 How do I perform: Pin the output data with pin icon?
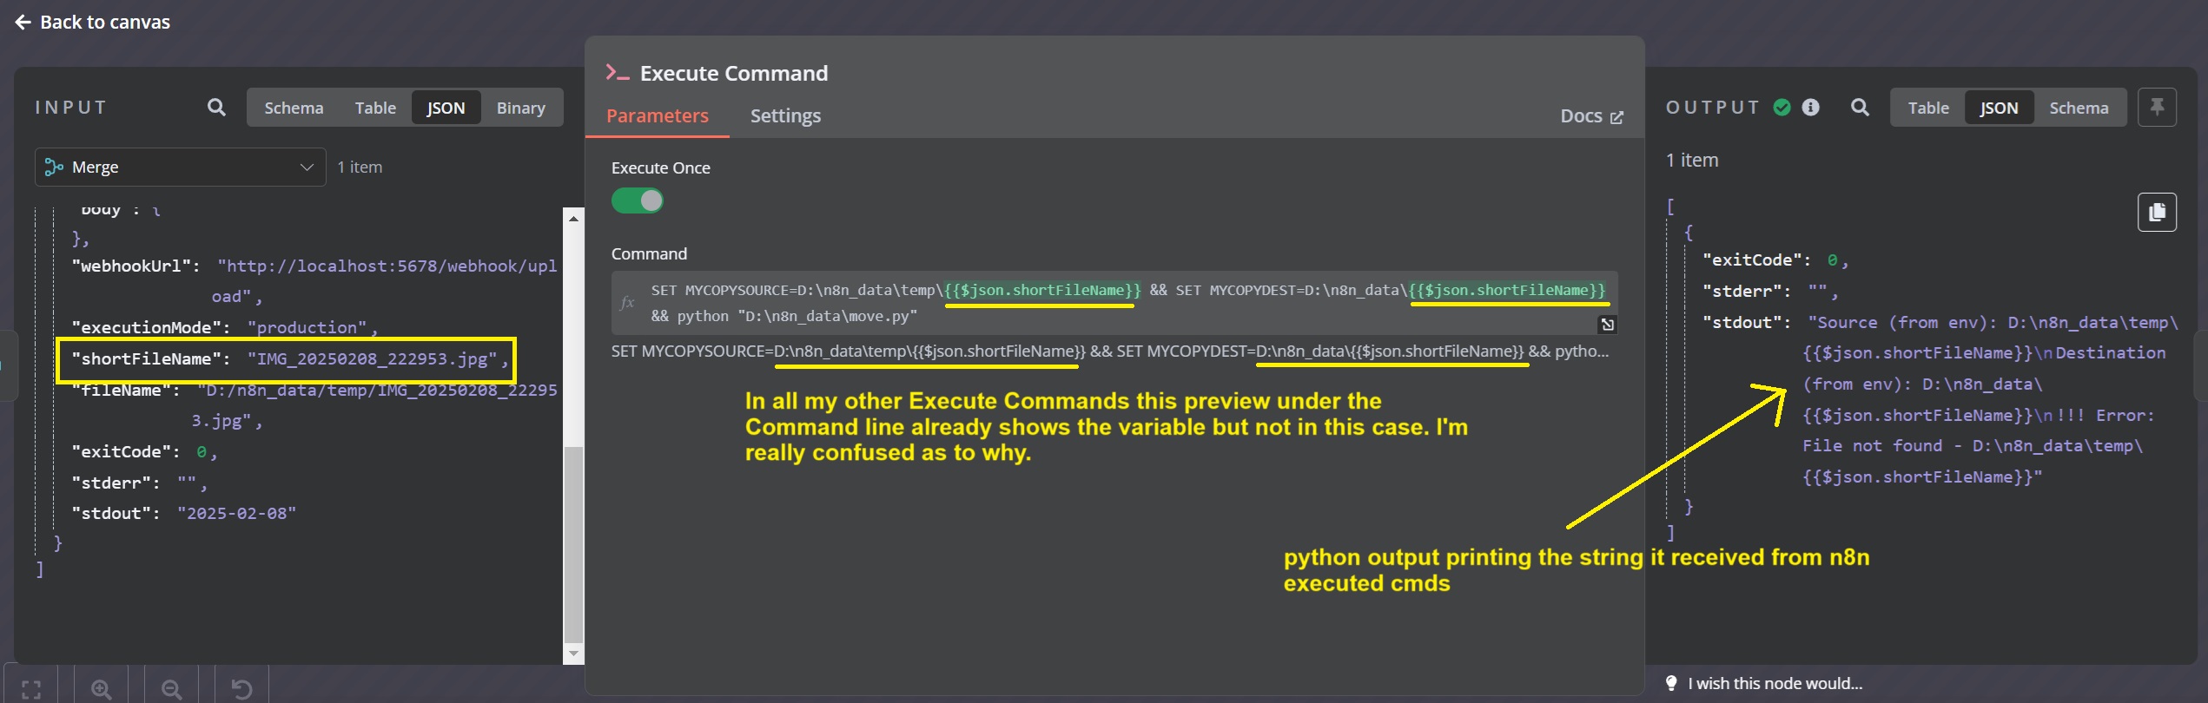click(2157, 108)
